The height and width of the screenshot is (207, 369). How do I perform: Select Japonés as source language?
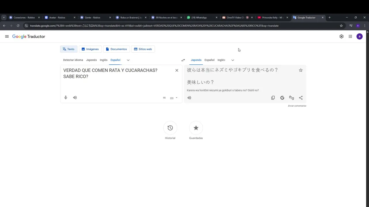pos(91,60)
